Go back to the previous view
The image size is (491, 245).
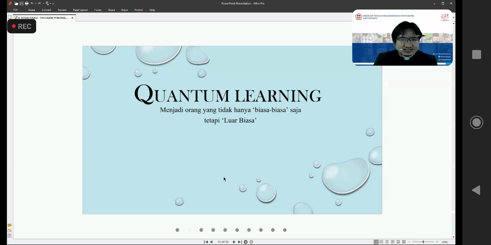click(245, 242)
